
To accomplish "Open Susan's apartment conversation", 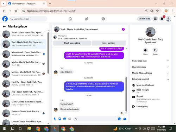I will [x=23, y=34].
